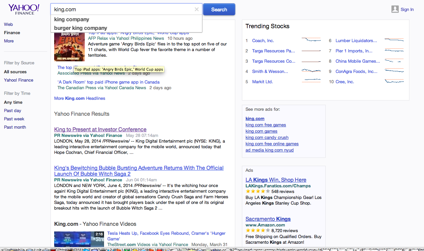The image size is (424, 251).
Task: Open trending stock China Mobile Games...
Action: point(358,61)
